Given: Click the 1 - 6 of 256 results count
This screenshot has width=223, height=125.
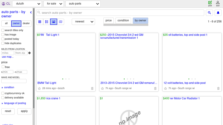Looking at the screenshot, I should click(215, 22).
